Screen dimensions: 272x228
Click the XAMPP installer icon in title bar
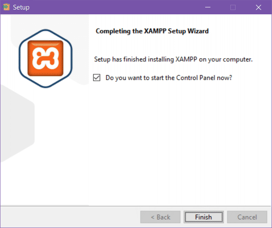7,7
